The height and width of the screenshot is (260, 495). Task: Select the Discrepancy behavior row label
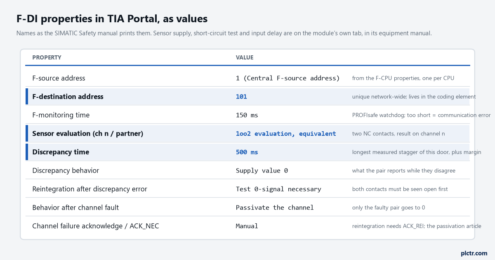tap(66, 170)
